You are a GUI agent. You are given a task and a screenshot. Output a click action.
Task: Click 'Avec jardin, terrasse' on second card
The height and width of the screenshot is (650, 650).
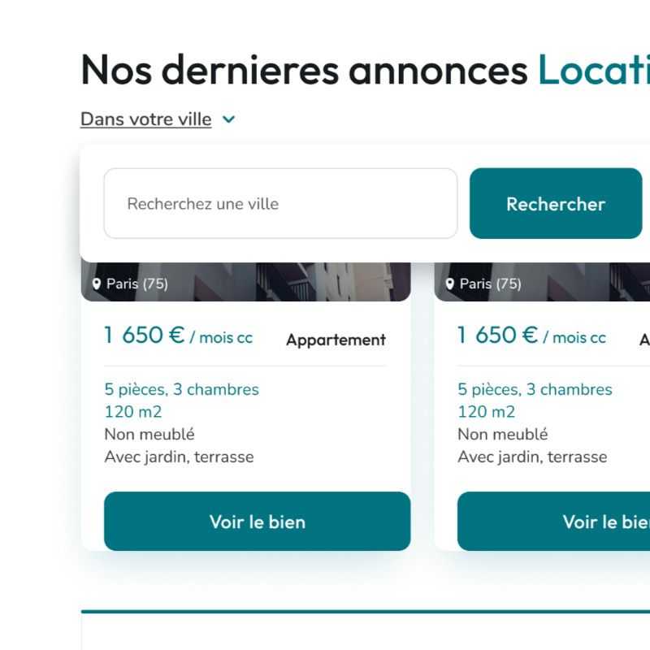532,457
